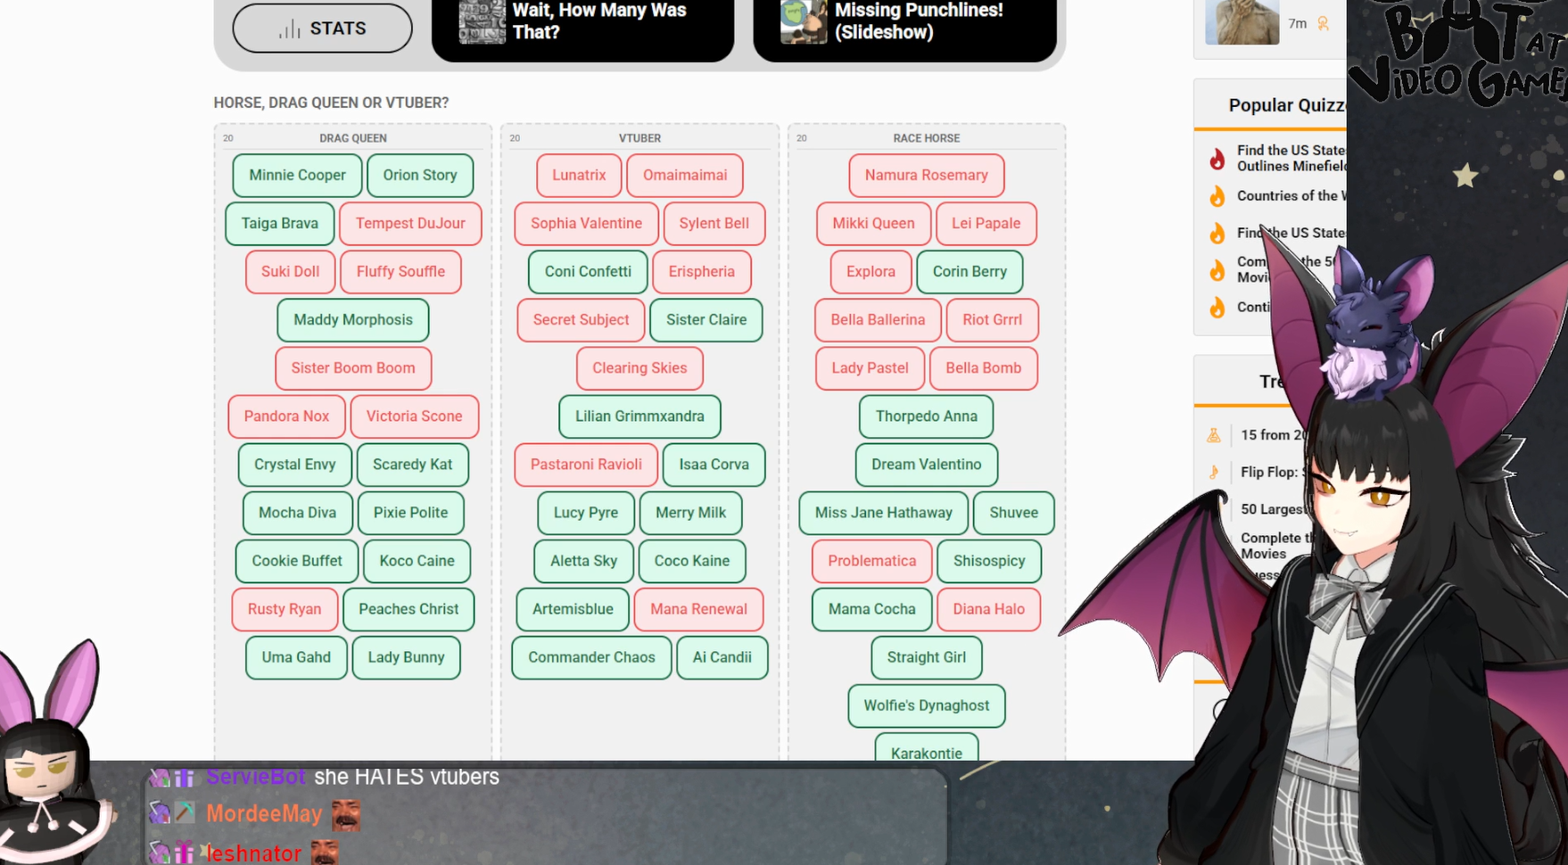
Task: Click the 'Miss Jane Hathaway' tile
Action: 883,513
